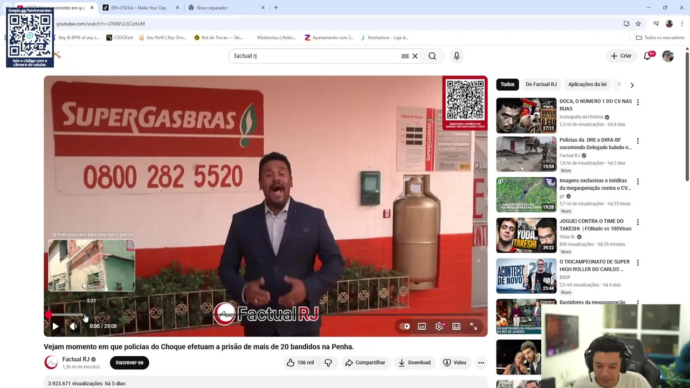
Task: Click Download button
Action: click(415, 363)
